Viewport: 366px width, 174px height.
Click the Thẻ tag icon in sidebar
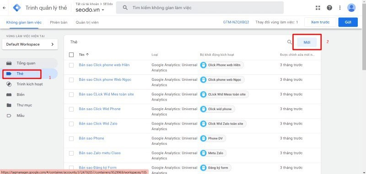9,74
